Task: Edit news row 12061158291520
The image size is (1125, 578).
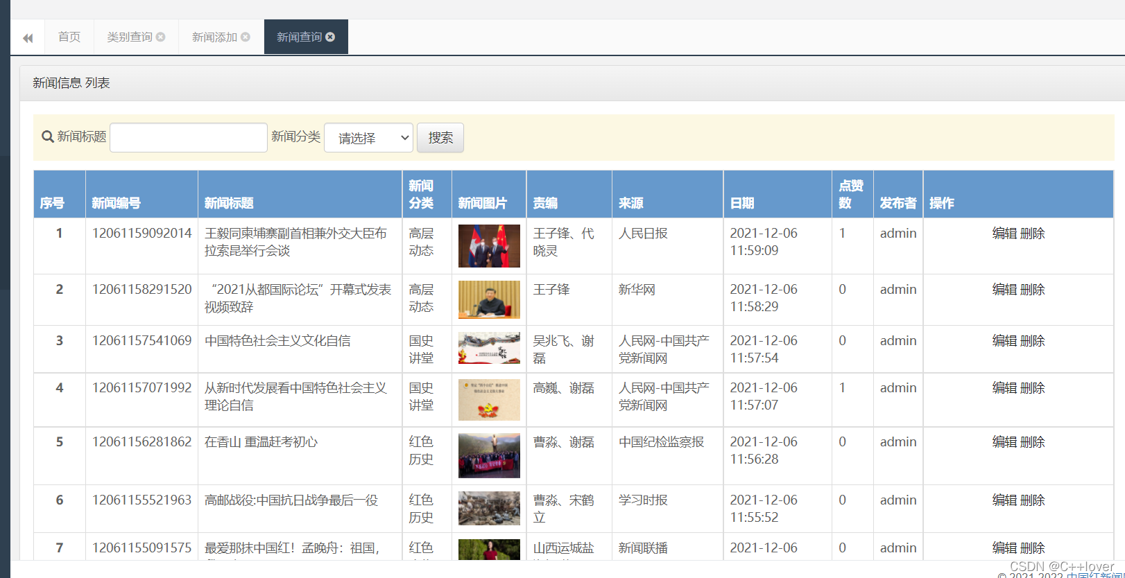Action: (x=1004, y=290)
